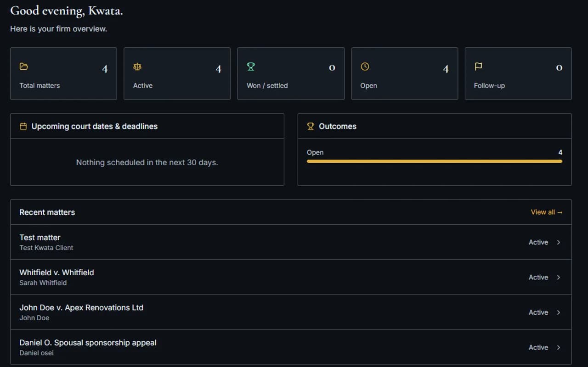Image resolution: width=588 pixels, height=367 pixels.
Task: Open Whitfield v. Whitfield row chevron
Action: pos(559,277)
